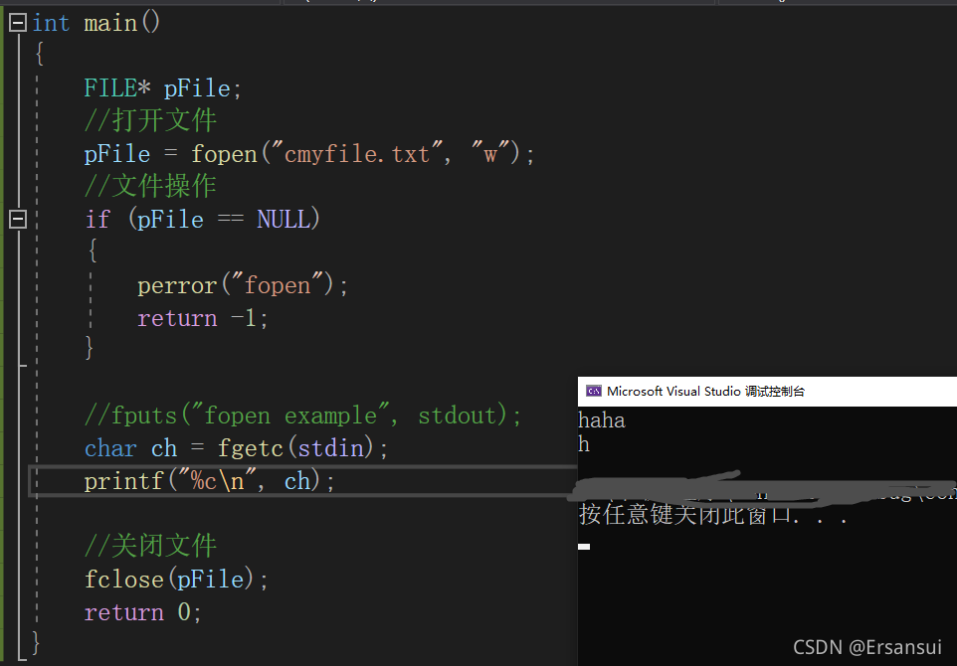
Task: Click the fclose(pFile) statement
Action: pyautogui.click(x=176, y=579)
